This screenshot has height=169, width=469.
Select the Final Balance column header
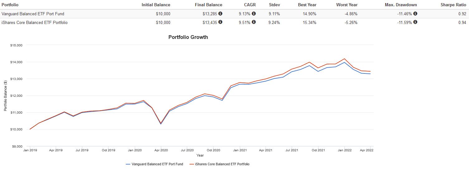[x=208, y=5]
